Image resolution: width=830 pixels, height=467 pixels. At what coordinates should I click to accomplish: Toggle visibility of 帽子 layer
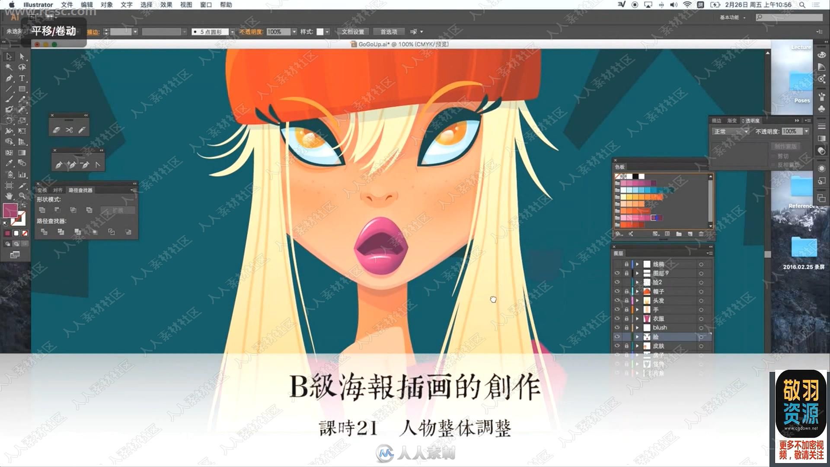pos(617,291)
